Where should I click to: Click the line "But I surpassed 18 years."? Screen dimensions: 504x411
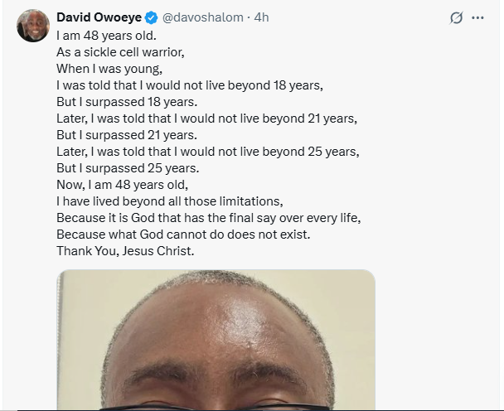128,102
